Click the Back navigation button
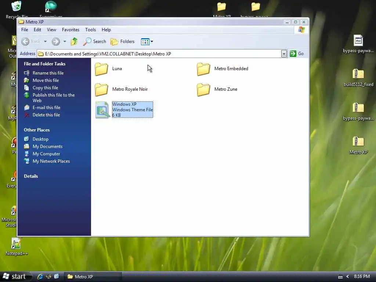This screenshot has height=282, width=376. coord(31,41)
